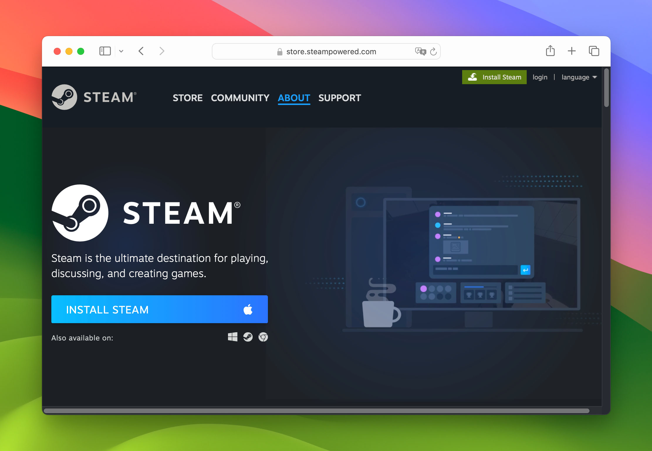
Task: Open the SUPPORT menu item
Action: (339, 98)
